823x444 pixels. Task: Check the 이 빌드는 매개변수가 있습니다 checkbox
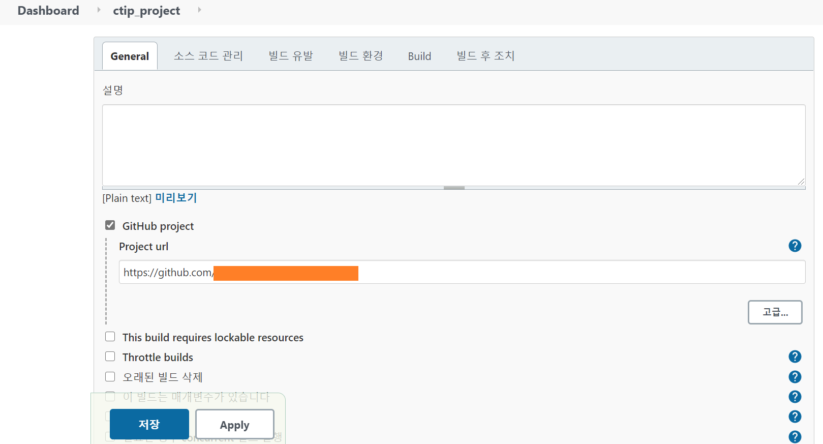pos(110,396)
